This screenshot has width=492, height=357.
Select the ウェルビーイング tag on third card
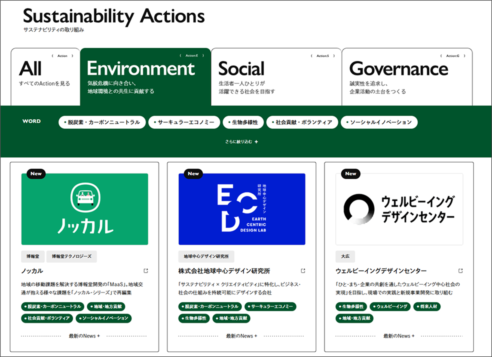tap(390, 307)
